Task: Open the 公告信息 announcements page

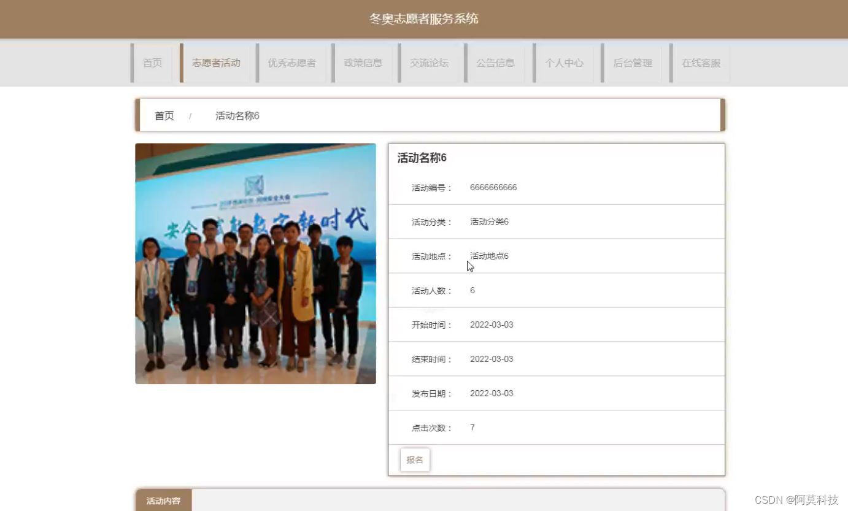Action: pos(496,63)
